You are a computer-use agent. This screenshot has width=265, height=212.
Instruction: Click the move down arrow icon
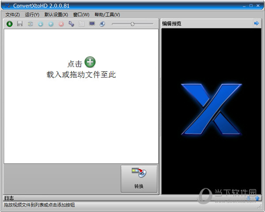click(x=41, y=24)
